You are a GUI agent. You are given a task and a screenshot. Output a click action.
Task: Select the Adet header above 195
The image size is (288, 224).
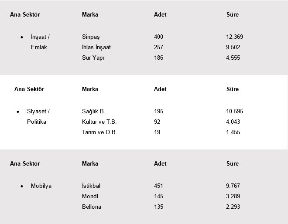(160, 89)
